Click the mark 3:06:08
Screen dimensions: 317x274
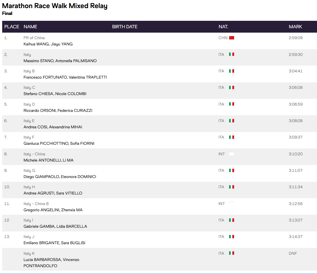[296, 88]
